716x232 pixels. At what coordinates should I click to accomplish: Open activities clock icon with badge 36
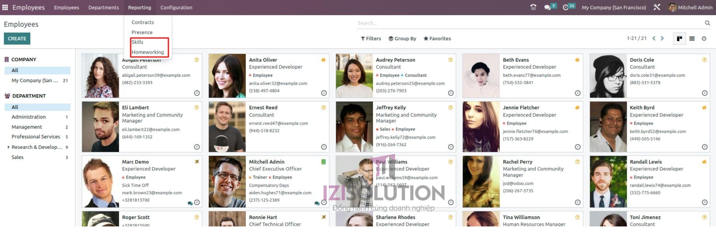click(566, 8)
